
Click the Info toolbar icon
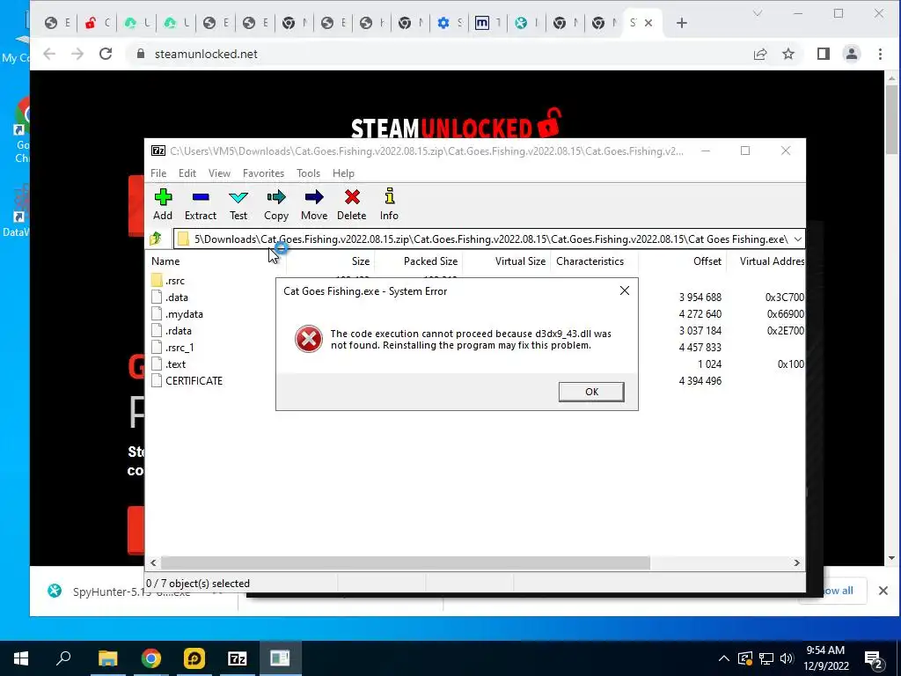click(x=389, y=204)
